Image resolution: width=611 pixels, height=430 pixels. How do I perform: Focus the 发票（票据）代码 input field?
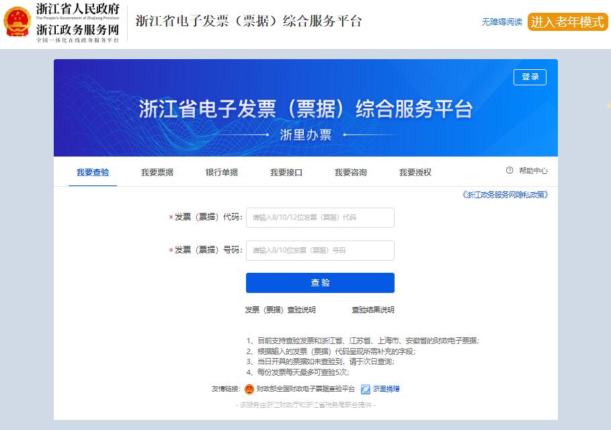[x=320, y=217]
